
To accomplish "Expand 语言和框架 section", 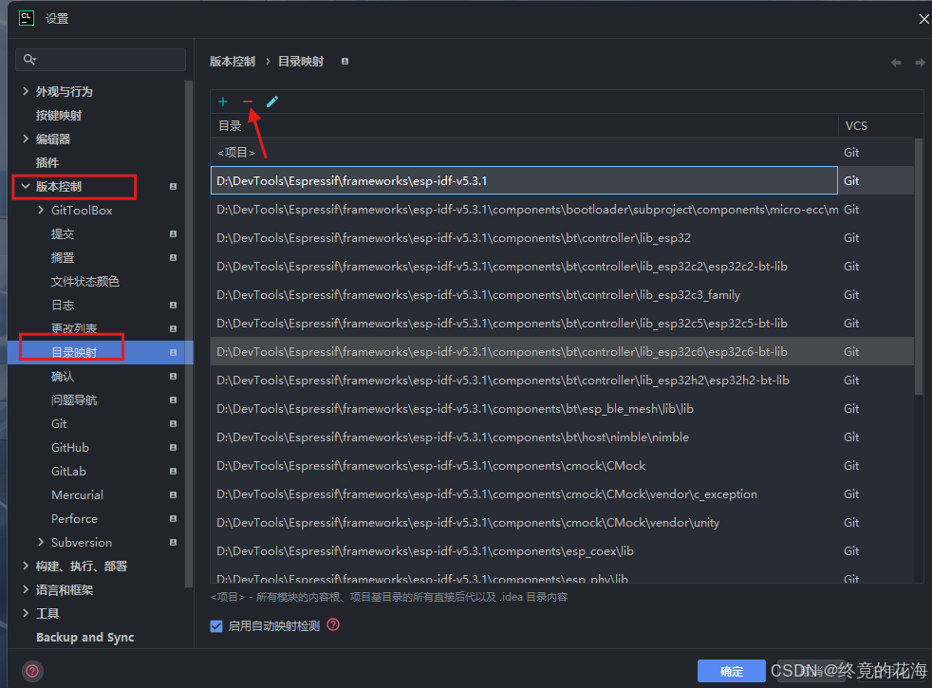I will pyautogui.click(x=26, y=589).
